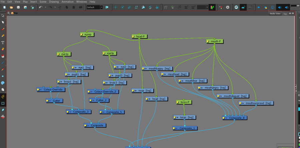
Task: Expand the mouthsad node arrow
Action: pyautogui.click(x=166, y=74)
